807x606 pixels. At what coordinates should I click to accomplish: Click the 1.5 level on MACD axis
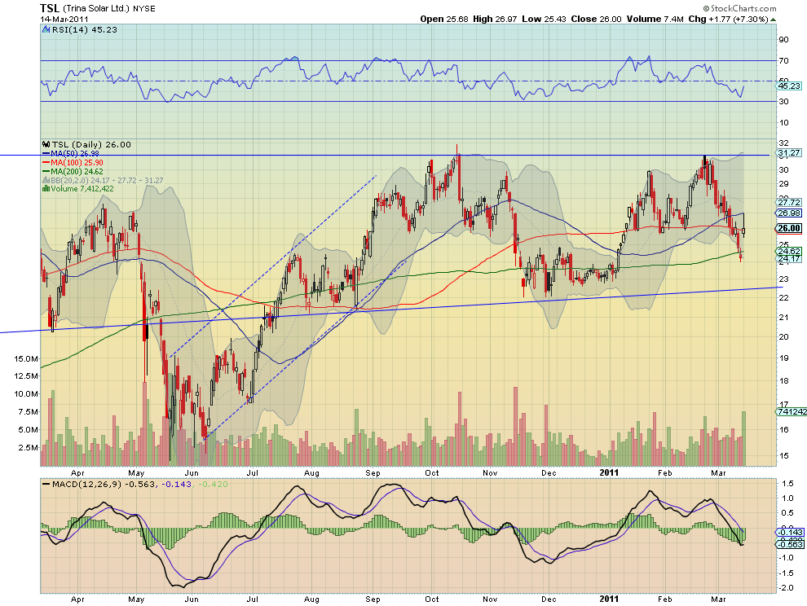pos(787,484)
